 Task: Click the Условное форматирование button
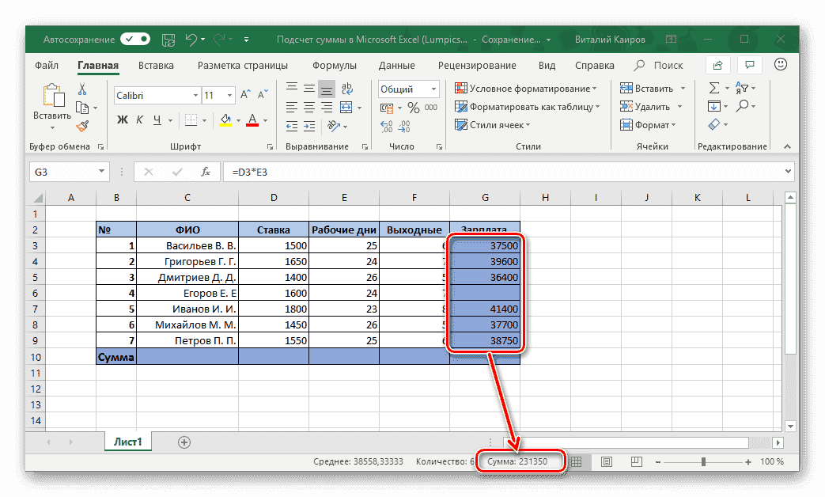click(518, 89)
